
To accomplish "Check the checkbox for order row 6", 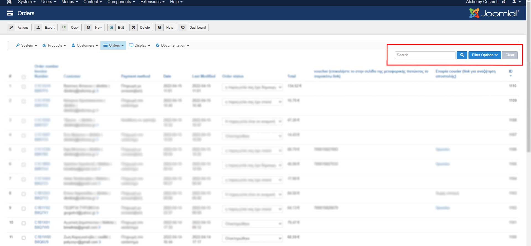I will click(x=24, y=165).
